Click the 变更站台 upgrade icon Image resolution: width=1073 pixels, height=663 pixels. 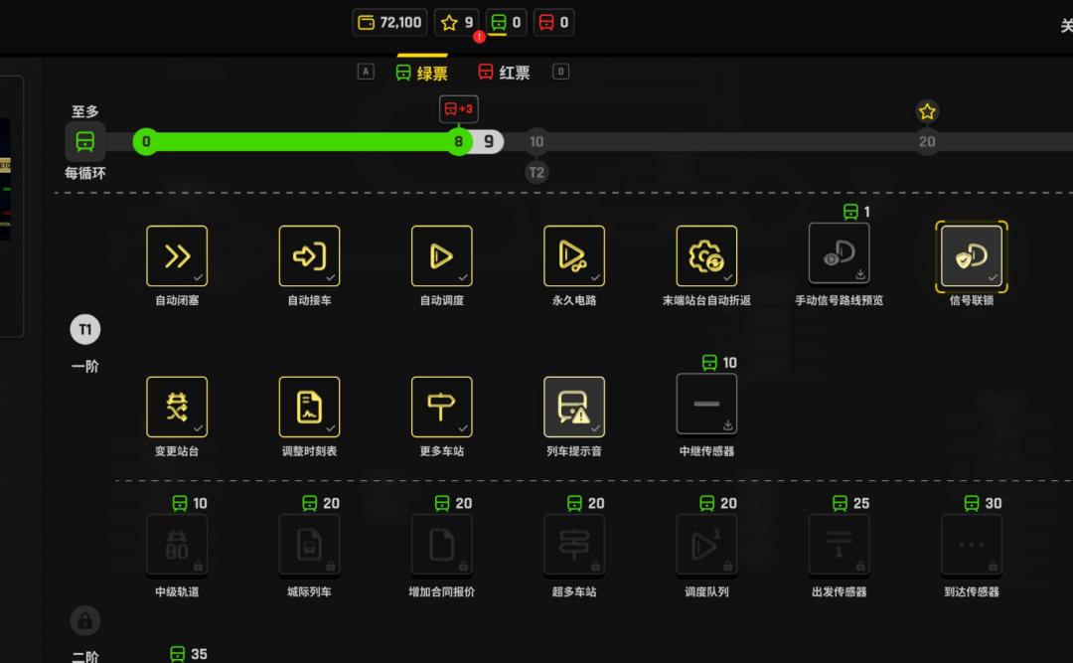click(x=177, y=407)
